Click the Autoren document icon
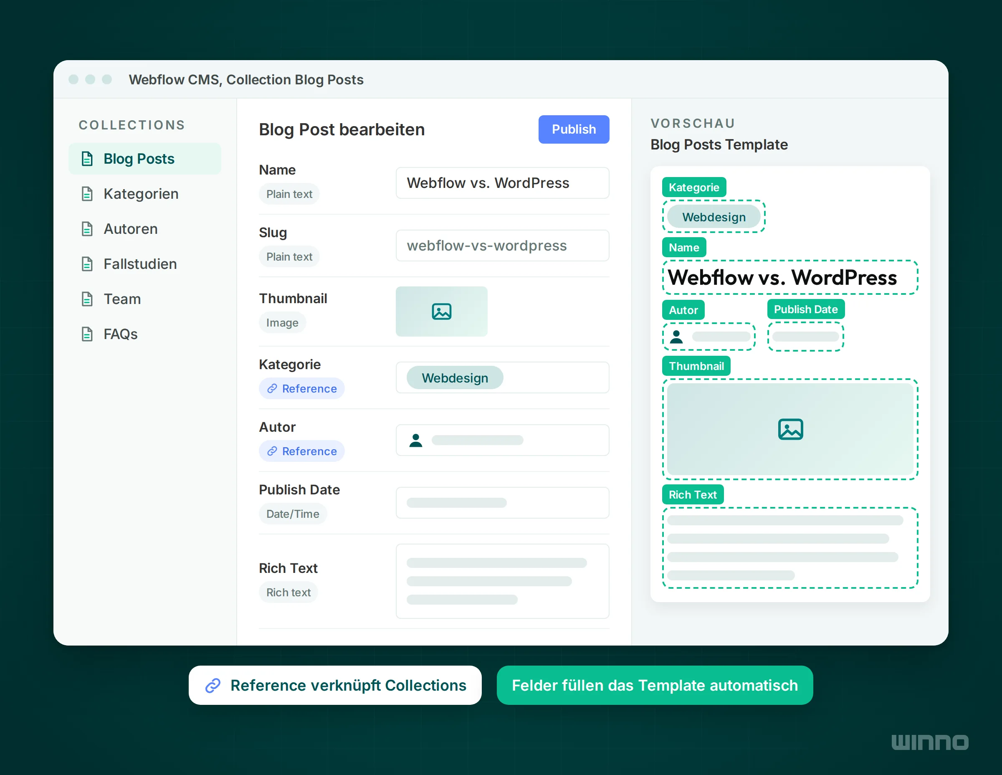The width and height of the screenshot is (1002, 775). 87,228
